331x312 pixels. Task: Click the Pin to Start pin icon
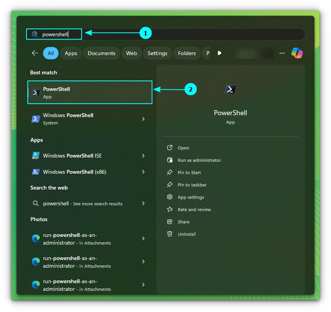[170, 173]
